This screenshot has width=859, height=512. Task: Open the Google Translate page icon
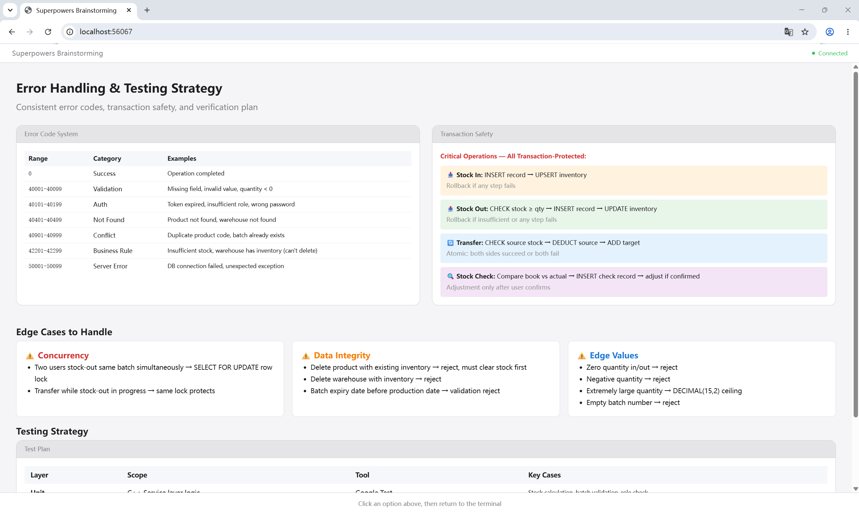pos(789,32)
